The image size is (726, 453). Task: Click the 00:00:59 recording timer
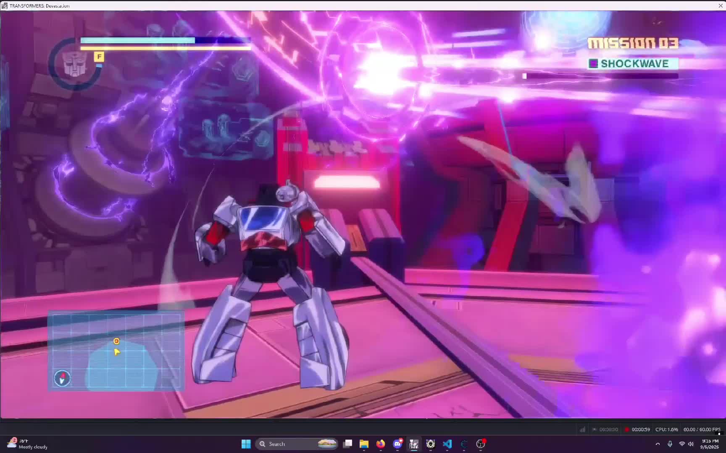(x=641, y=430)
